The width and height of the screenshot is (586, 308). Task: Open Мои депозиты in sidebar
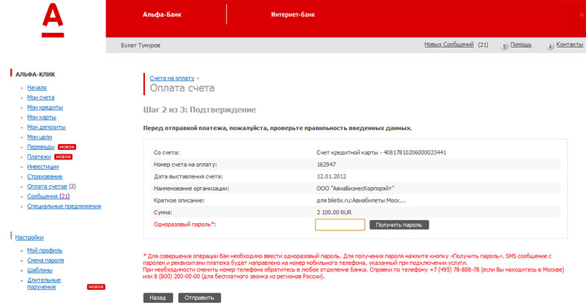pos(46,127)
